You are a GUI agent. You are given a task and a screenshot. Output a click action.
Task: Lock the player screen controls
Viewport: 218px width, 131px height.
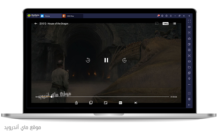[76, 103]
